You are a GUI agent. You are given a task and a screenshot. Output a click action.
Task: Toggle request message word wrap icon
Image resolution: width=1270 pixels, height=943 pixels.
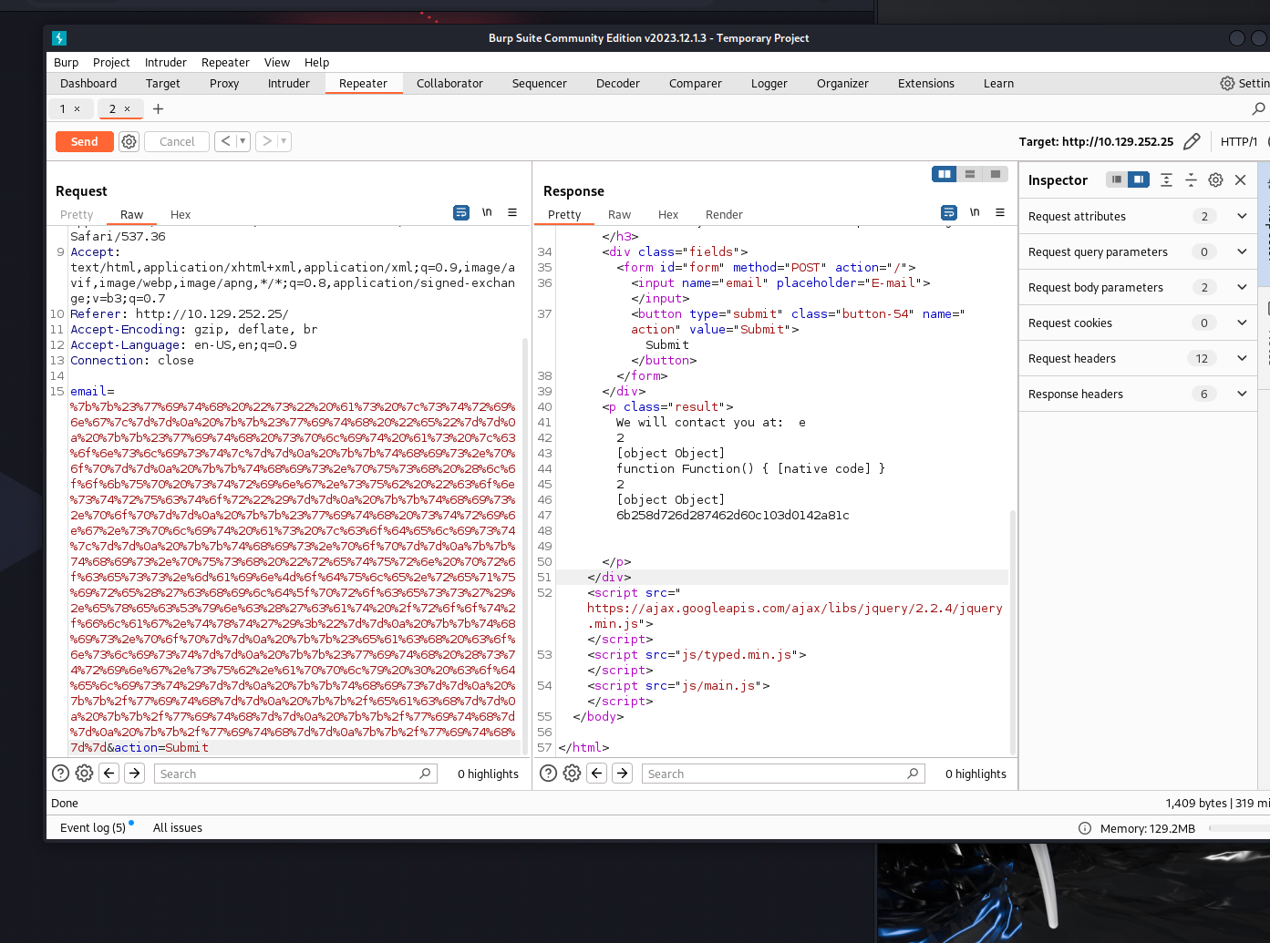461,212
